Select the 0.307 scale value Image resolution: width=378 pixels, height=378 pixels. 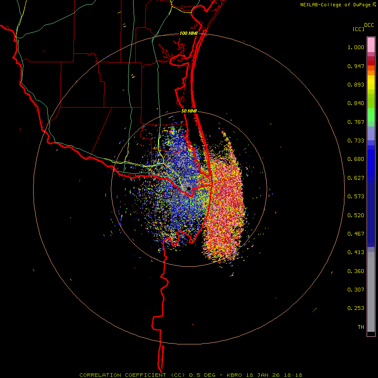coord(356,290)
